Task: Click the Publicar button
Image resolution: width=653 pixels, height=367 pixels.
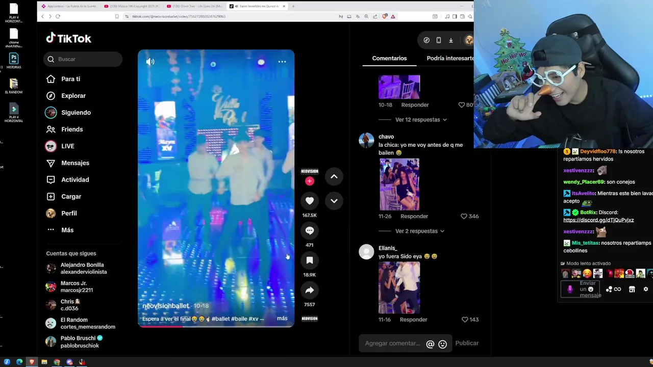Action: (467, 343)
